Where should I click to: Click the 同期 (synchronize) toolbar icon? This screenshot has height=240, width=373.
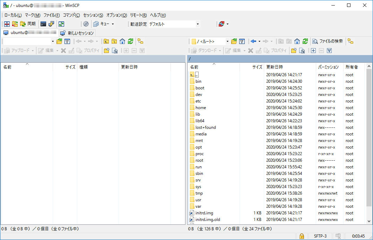click(28, 24)
